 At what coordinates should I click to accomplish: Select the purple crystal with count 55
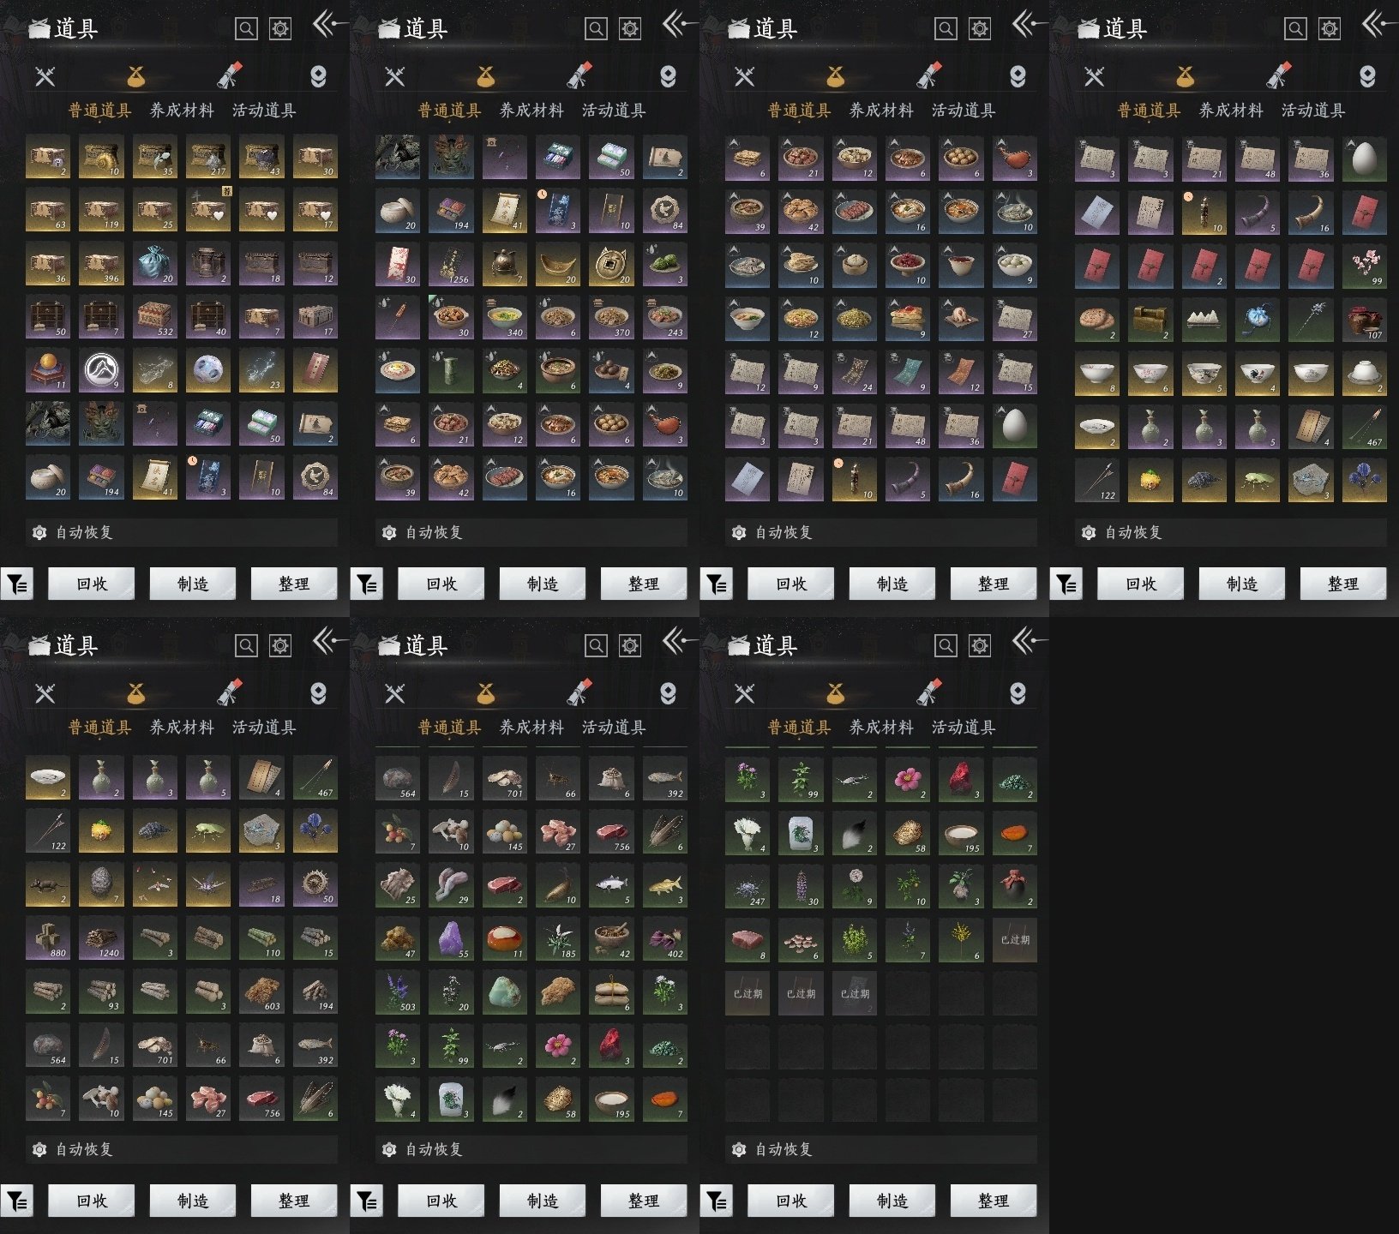click(x=452, y=939)
